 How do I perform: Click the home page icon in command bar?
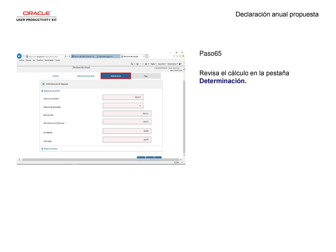click(132, 64)
